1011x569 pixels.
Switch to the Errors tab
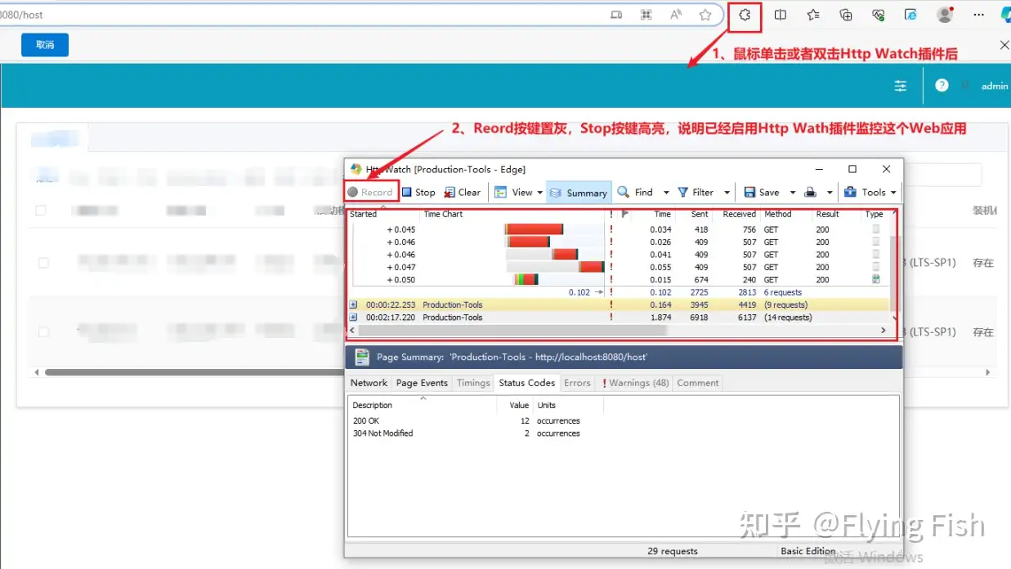(x=577, y=383)
